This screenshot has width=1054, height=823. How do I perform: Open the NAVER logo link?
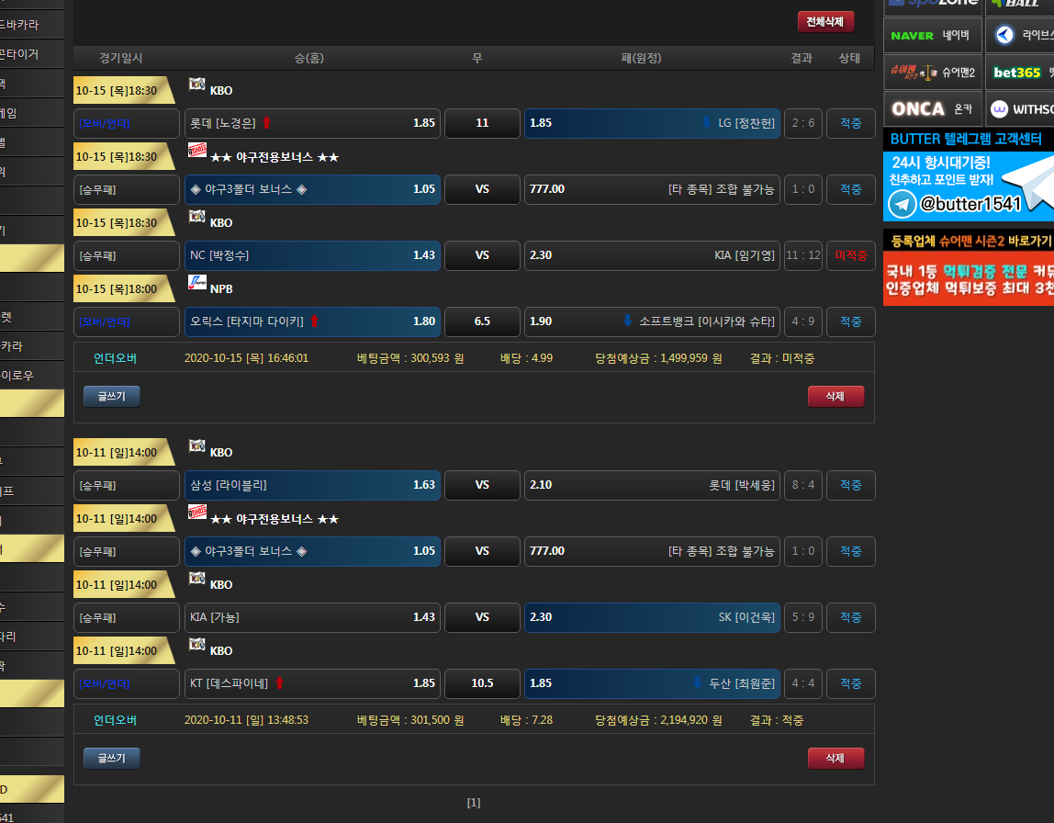point(912,36)
